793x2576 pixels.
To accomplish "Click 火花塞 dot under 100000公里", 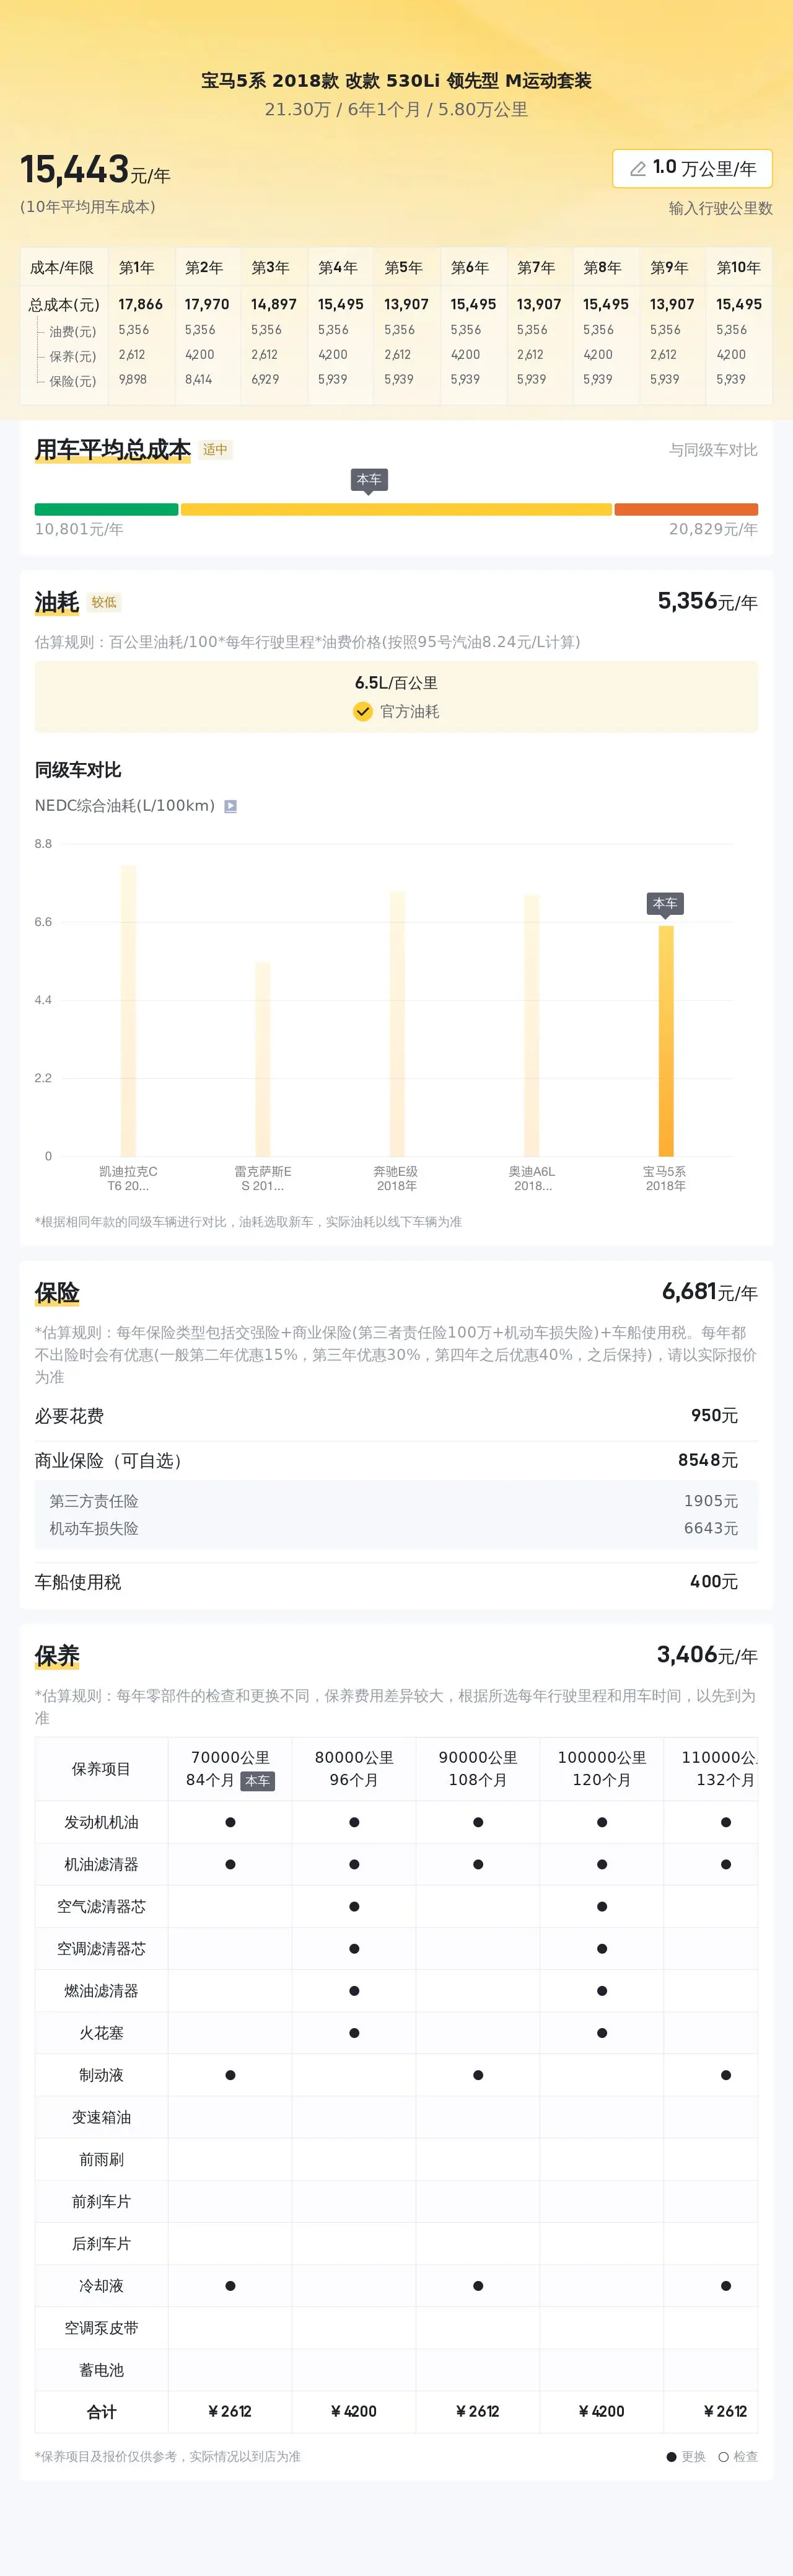I will coord(602,2033).
